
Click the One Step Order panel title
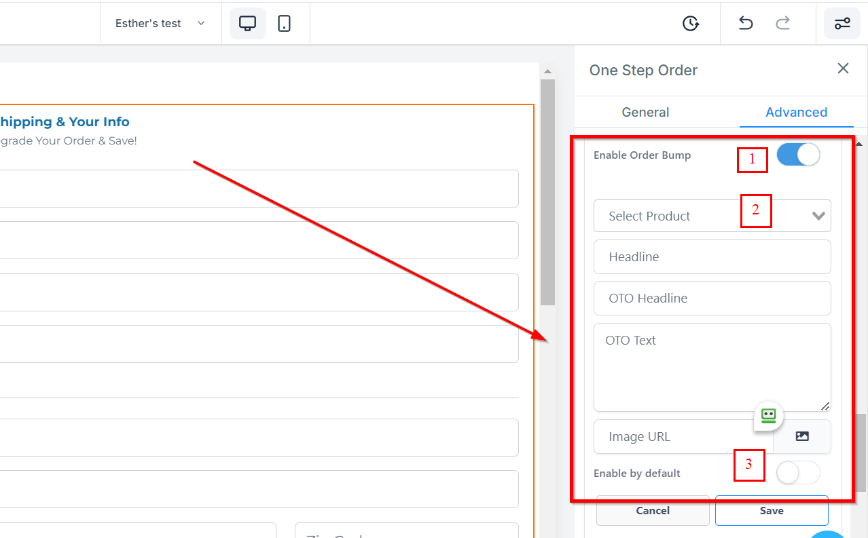click(643, 70)
